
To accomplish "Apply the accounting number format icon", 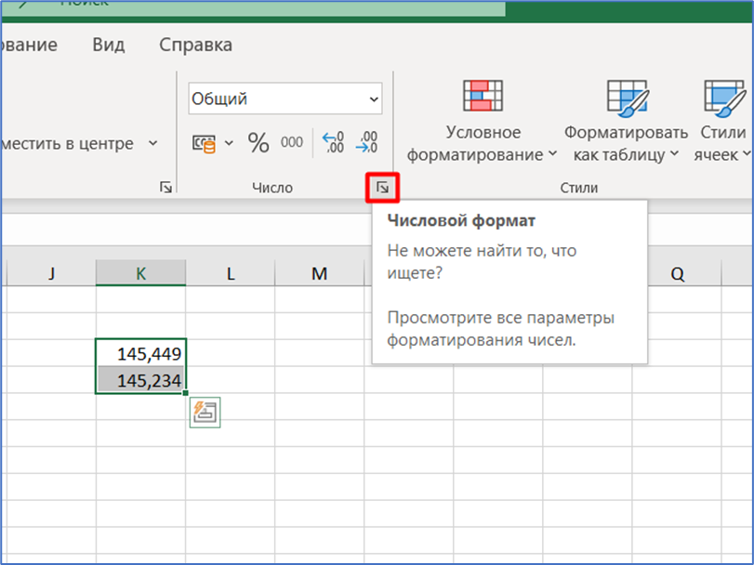I will click(x=206, y=142).
